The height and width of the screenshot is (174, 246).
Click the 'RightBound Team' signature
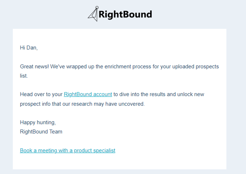[x=41, y=132]
